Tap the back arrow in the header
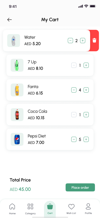This screenshot has height=218, width=100. (x=10, y=20)
